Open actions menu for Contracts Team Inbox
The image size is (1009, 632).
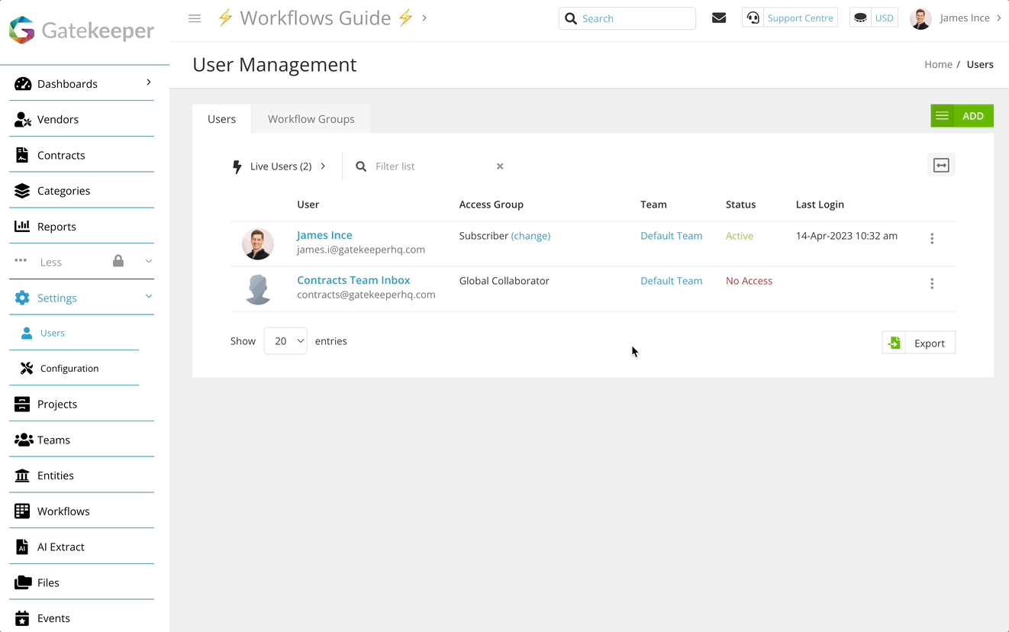pos(932,284)
